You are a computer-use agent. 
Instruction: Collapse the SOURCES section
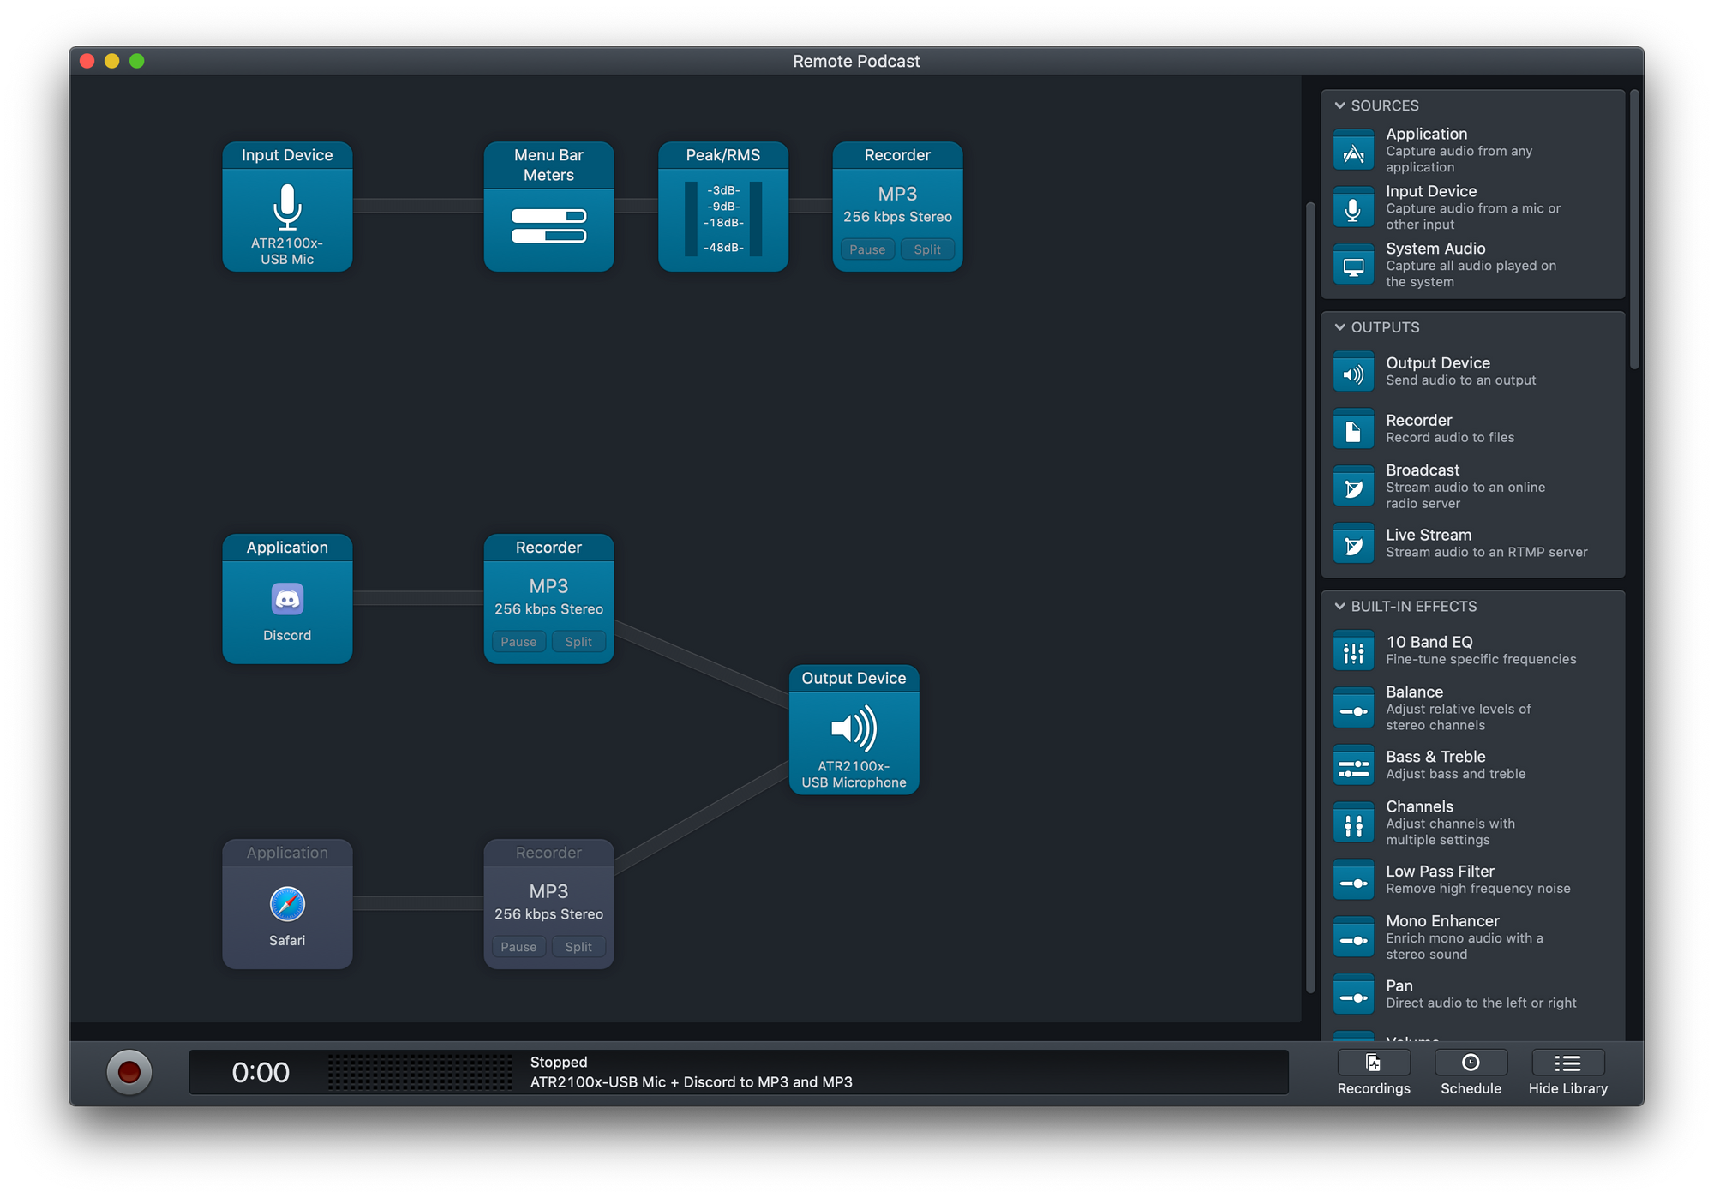coord(1340,105)
